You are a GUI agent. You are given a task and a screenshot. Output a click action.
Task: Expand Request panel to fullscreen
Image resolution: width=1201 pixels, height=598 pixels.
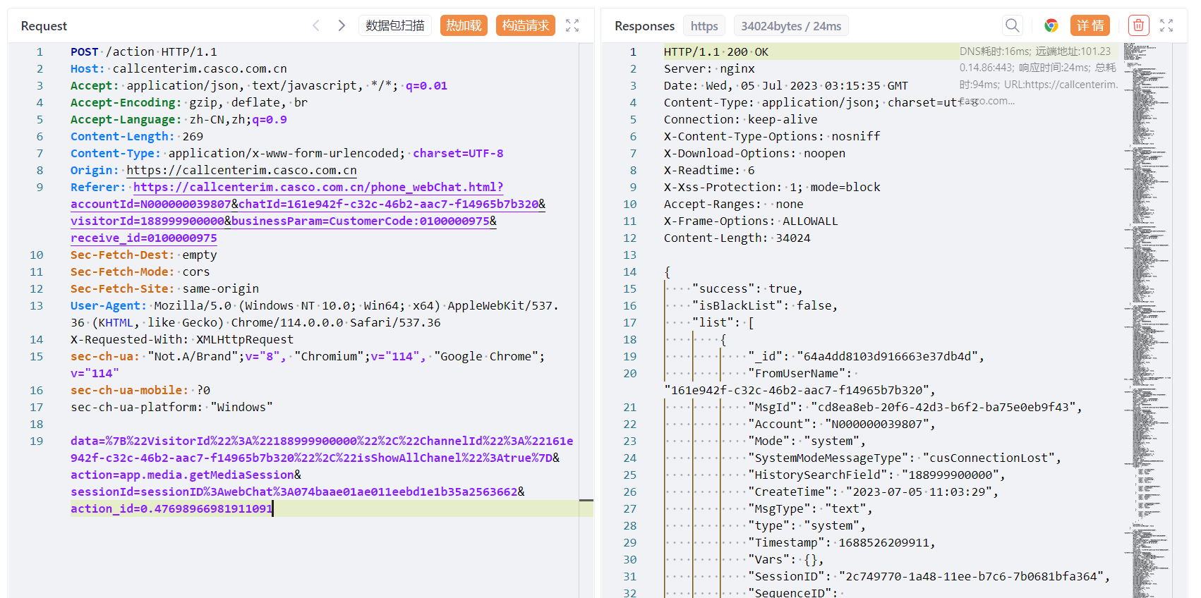pyautogui.click(x=572, y=25)
